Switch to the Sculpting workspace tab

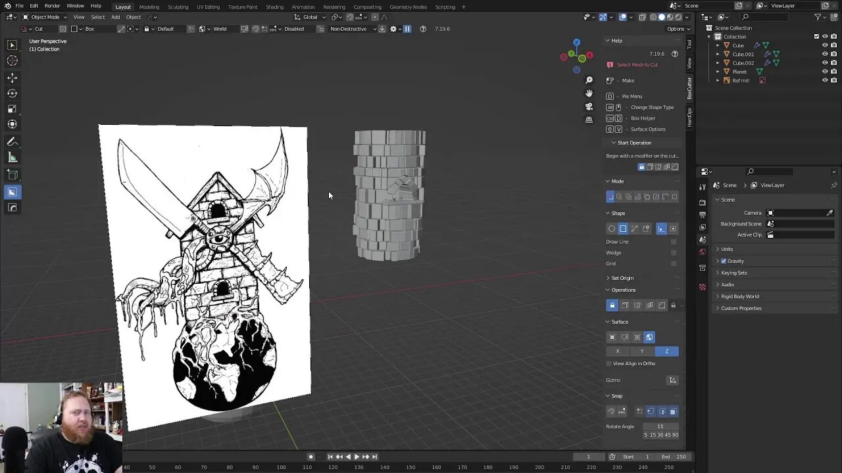[x=178, y=7]
